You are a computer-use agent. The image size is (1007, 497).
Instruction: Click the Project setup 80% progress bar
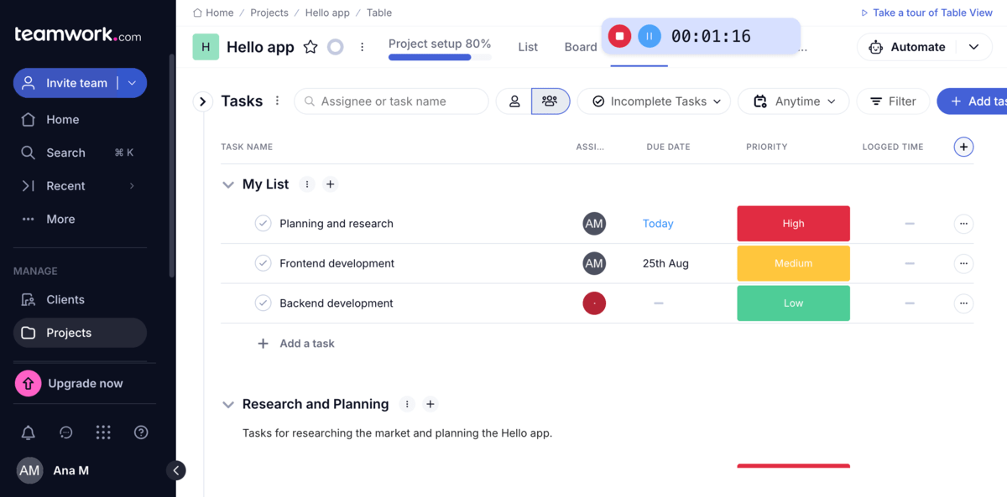click(x=440, y=55)
